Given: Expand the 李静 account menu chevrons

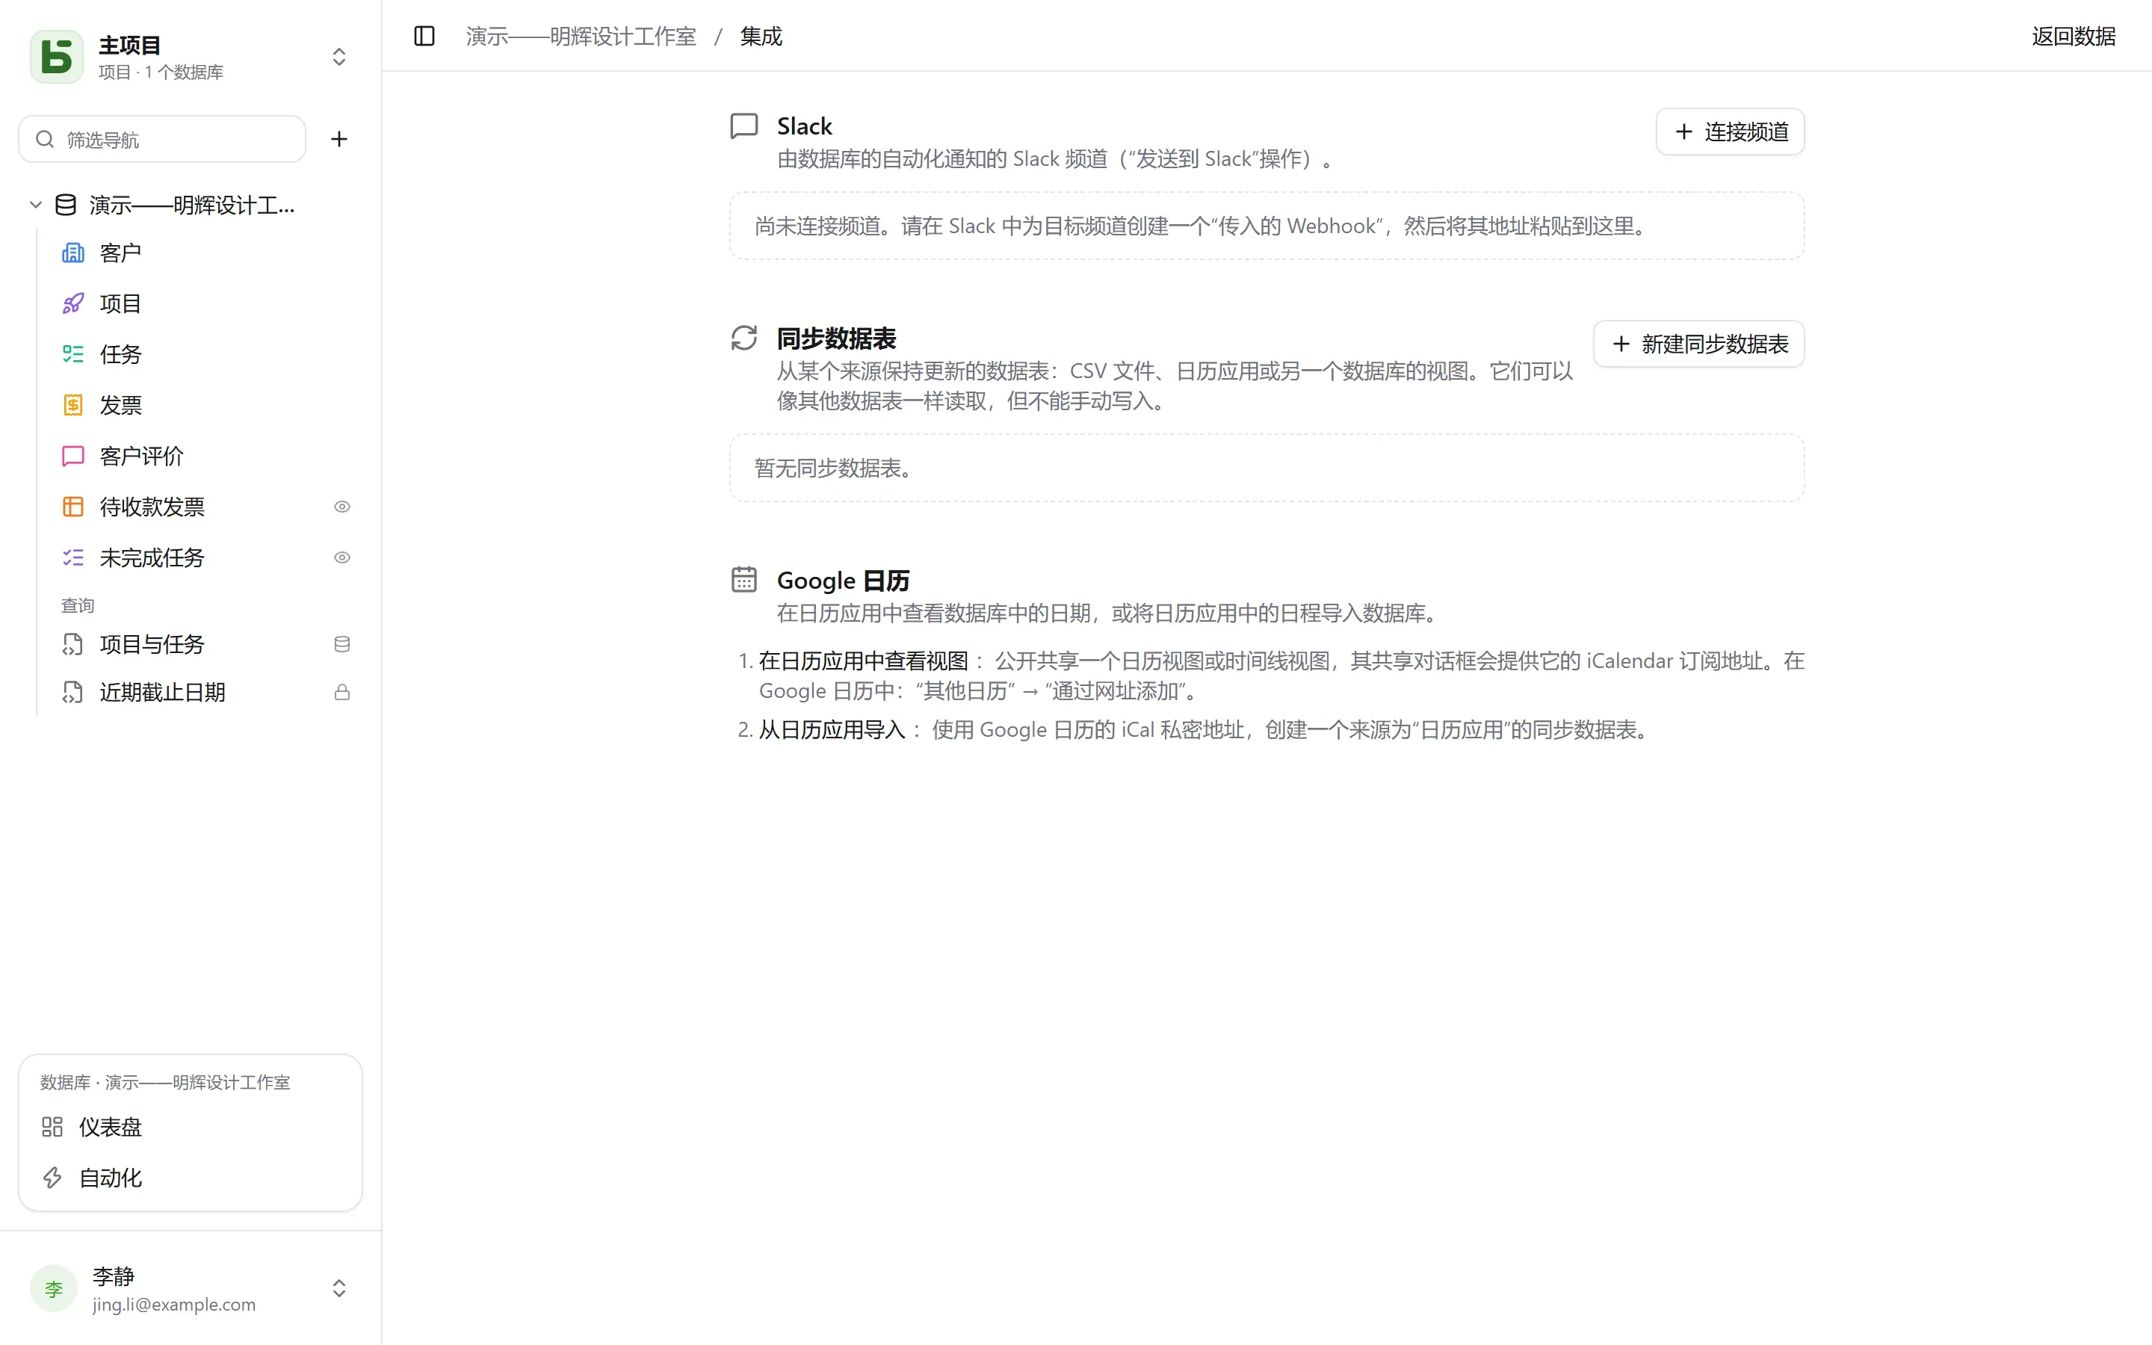Looking at the screenshot, I should coord(338,1288).
